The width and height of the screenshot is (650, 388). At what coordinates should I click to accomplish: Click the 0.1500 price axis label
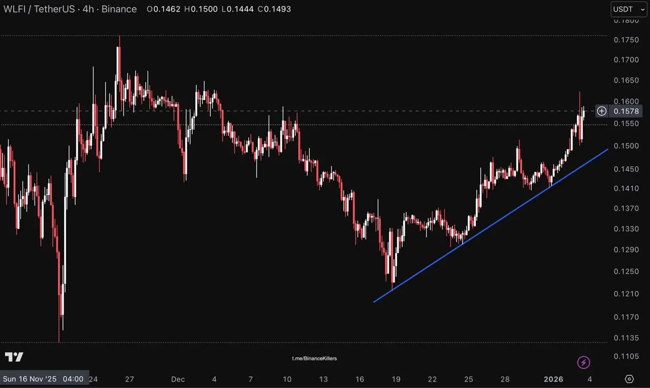(626, 146)
